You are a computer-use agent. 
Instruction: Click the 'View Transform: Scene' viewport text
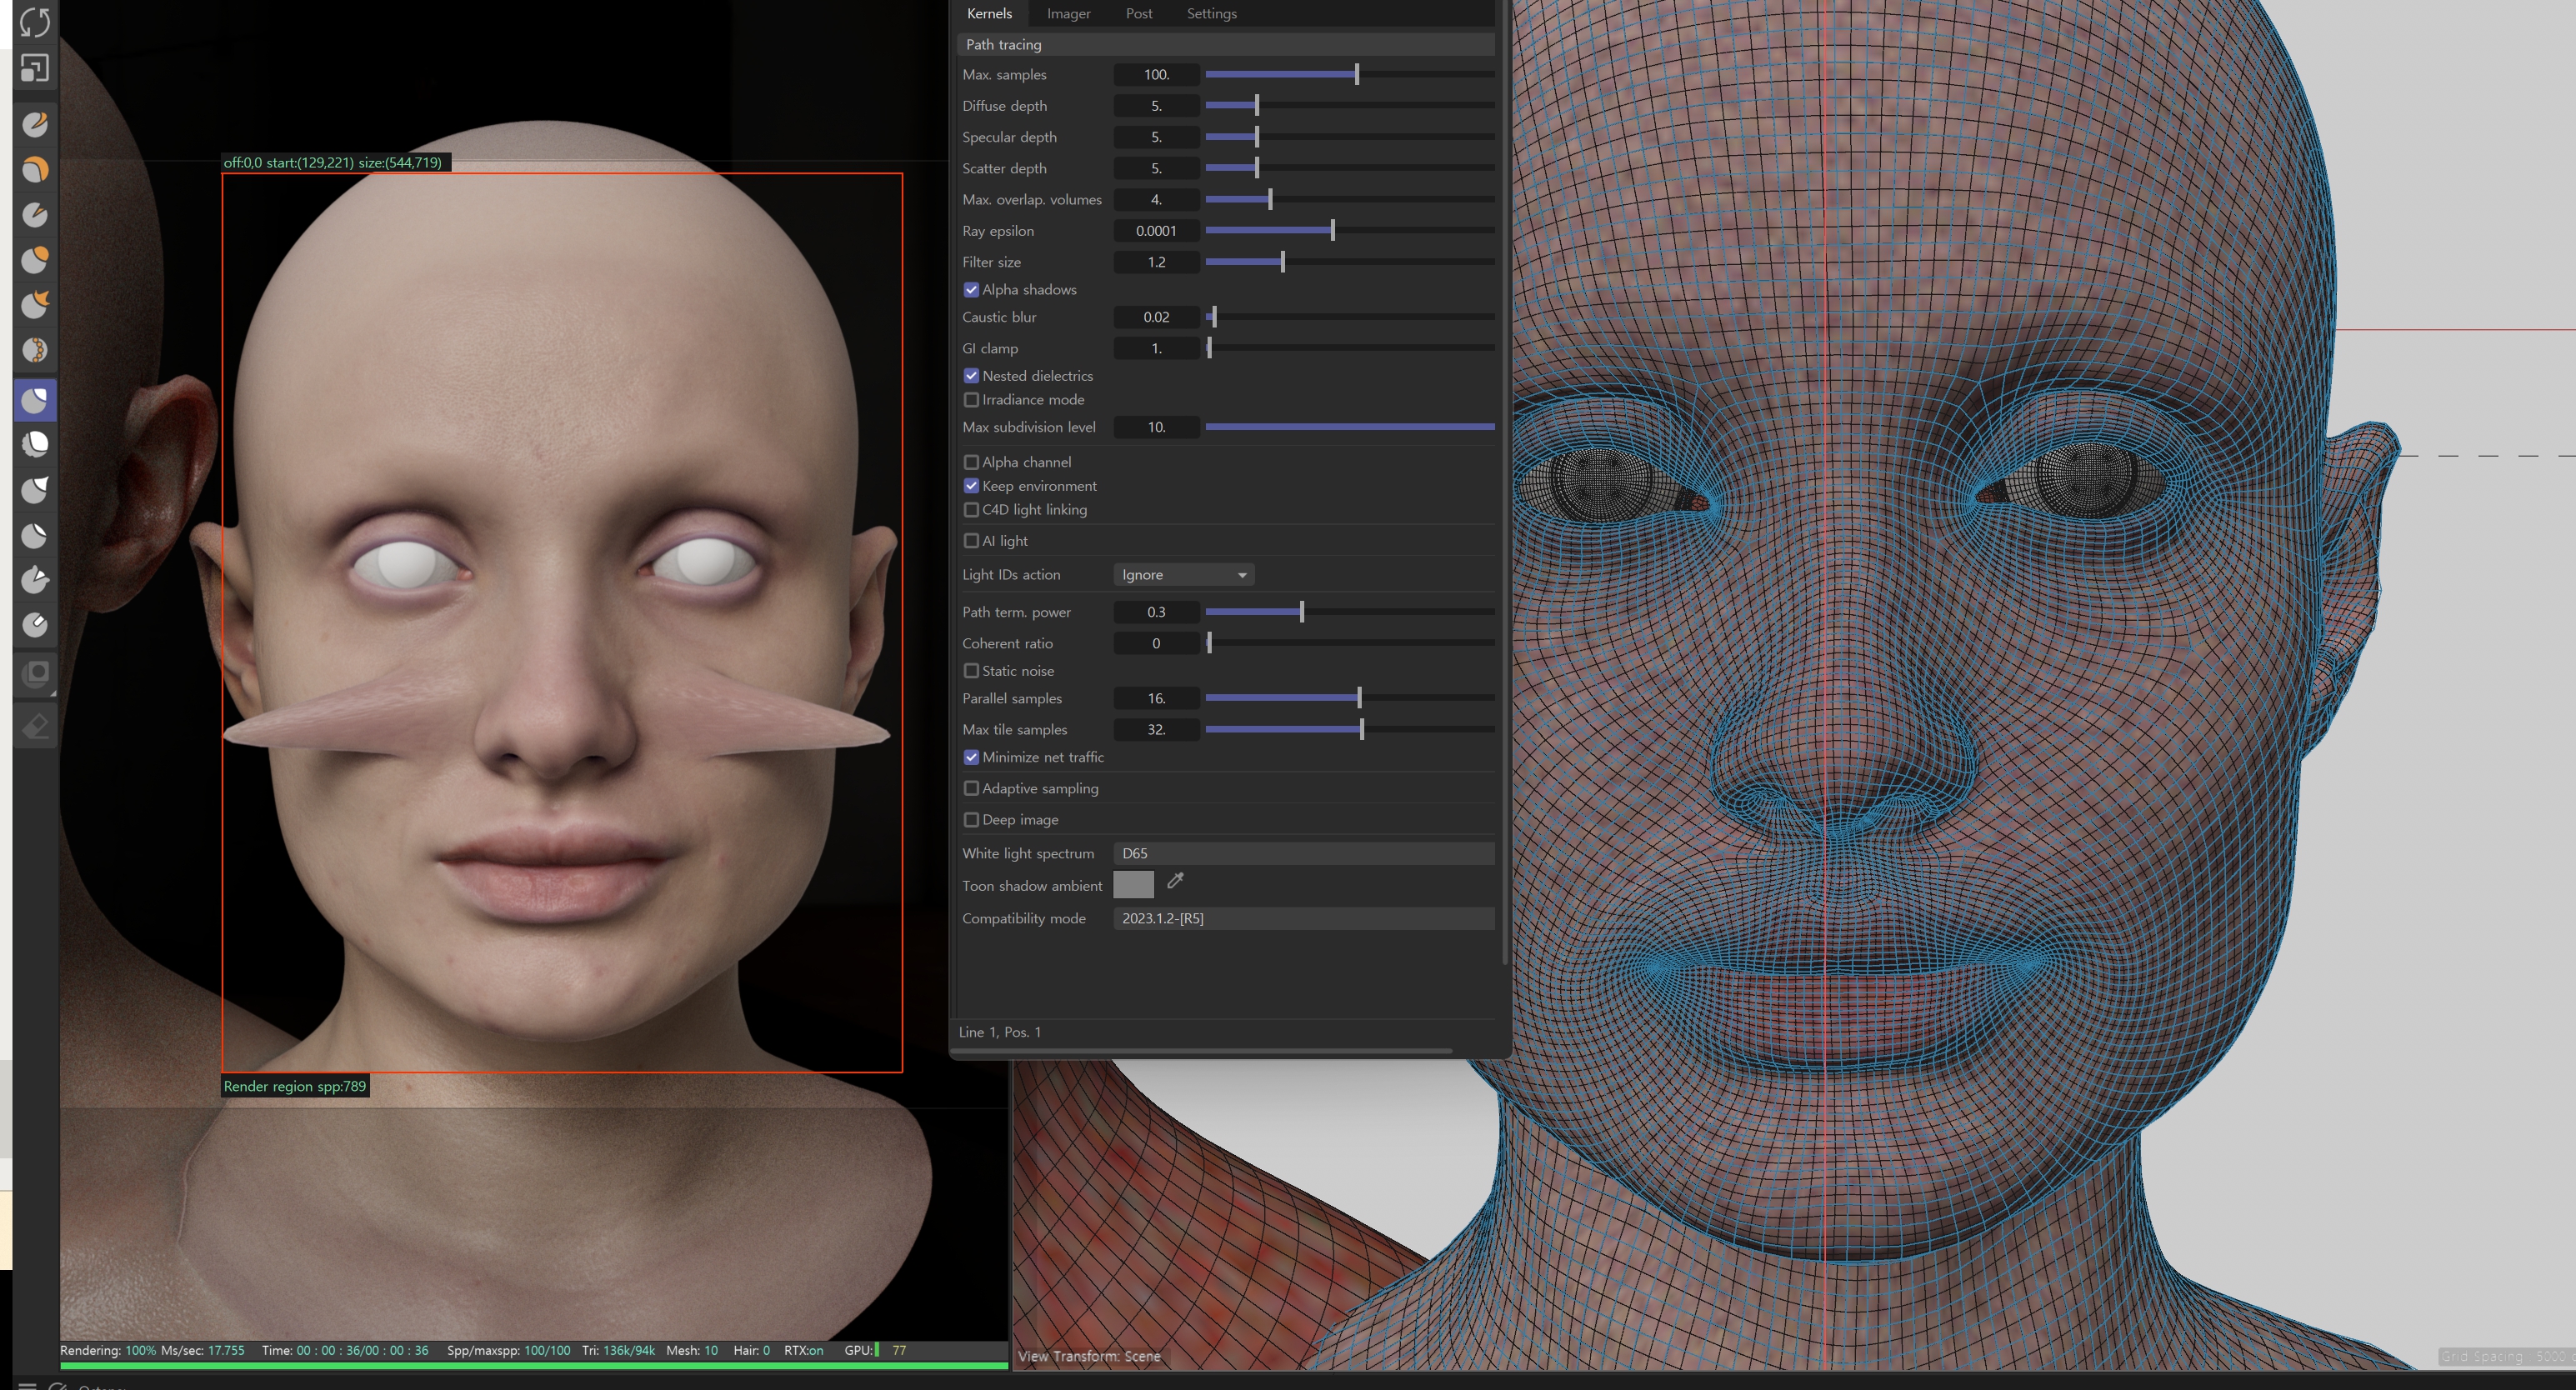pyautogui.click(x=1089, y=1356)
